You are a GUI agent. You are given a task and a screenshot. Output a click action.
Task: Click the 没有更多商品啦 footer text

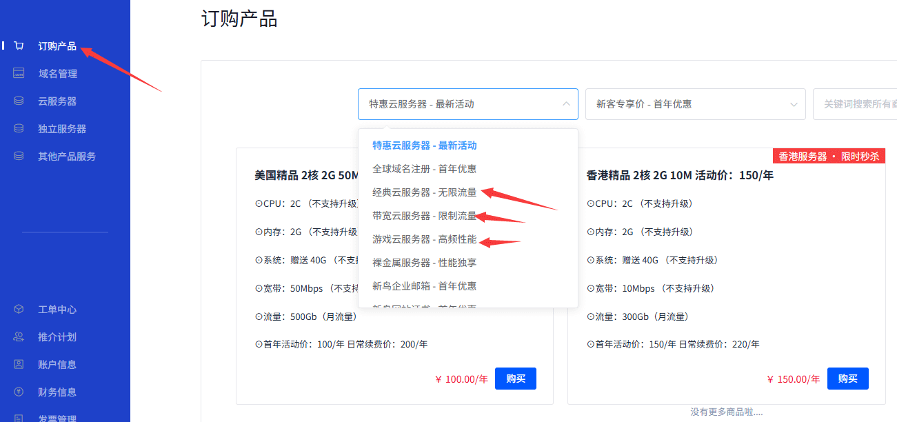click(x=727, y=412)
